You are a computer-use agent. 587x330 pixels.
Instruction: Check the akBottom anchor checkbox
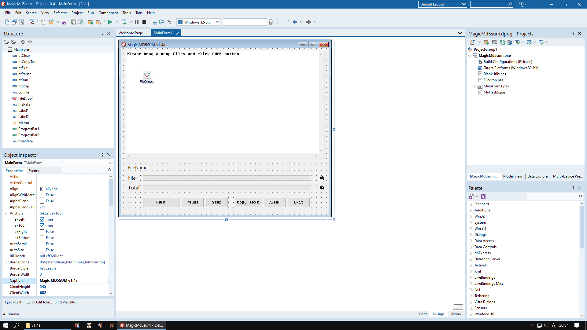42,238
